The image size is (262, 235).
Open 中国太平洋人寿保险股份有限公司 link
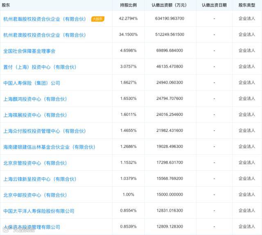(39, 211)
